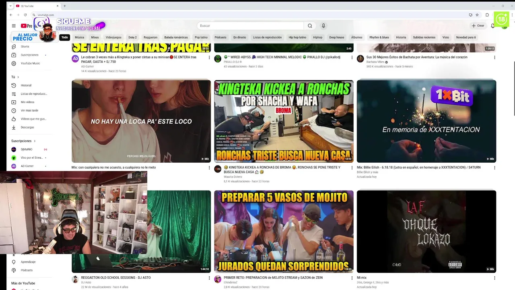Click the search magnifier button
Image resolution: width=515 pixels, height=290 pixels.
click(x=310, y=26)
